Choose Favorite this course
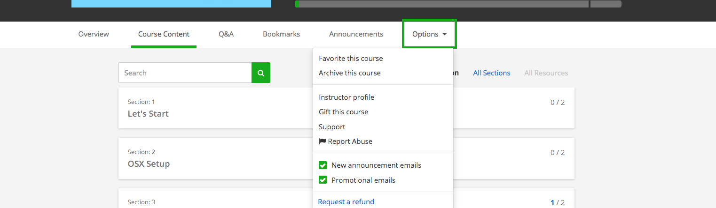The image size is (716, 208). [351, 59]
